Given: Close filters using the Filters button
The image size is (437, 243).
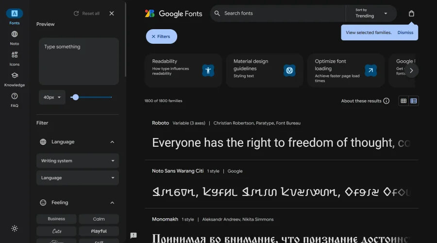Looking at the screenshot, I should (x=161, y=36).
